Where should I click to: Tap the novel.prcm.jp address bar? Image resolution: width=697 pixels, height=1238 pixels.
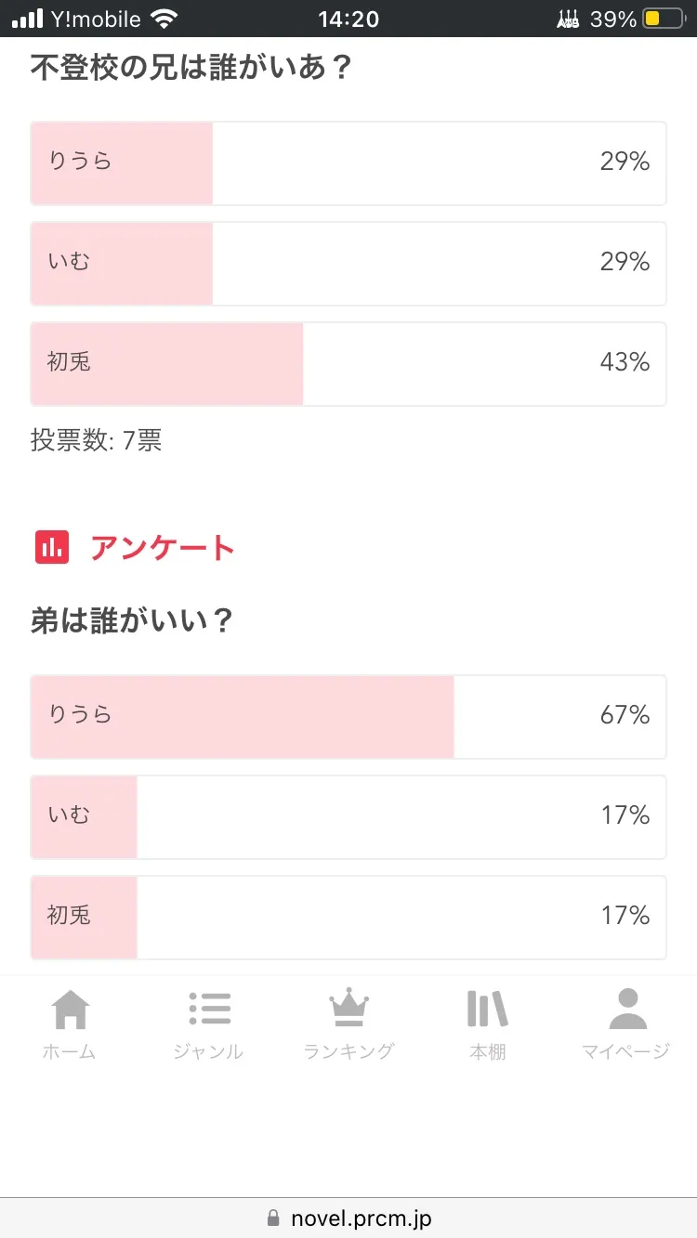pos(361,1218)
